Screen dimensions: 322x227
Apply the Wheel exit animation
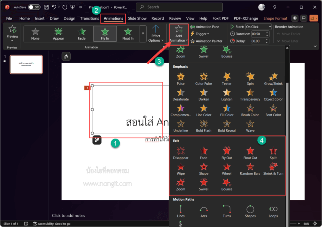tap(227, 169)
